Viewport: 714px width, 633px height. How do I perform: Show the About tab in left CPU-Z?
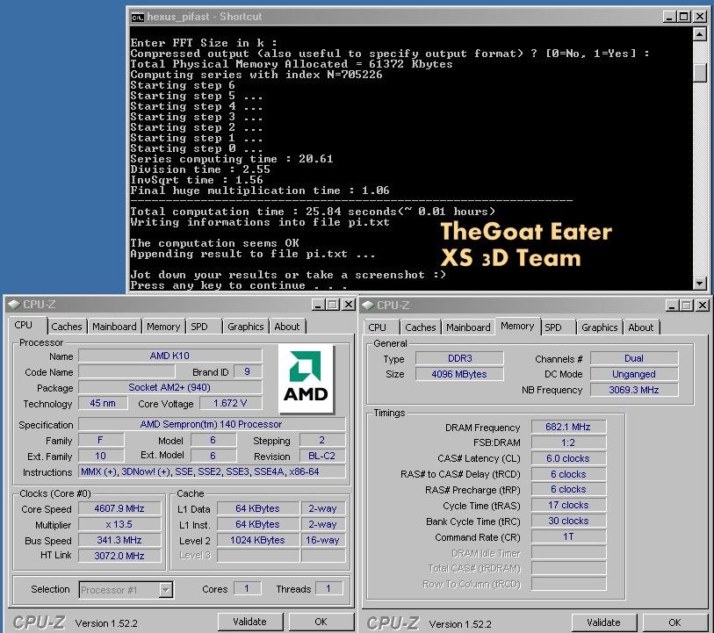pos(287,327)
